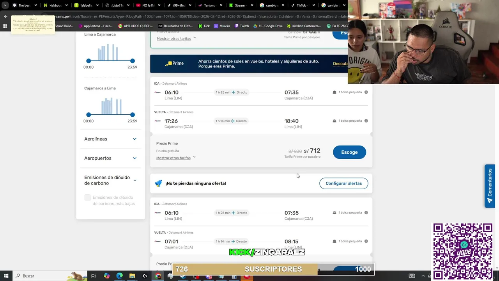Switch to the falabella browser tab

click(x=86, y=5)
